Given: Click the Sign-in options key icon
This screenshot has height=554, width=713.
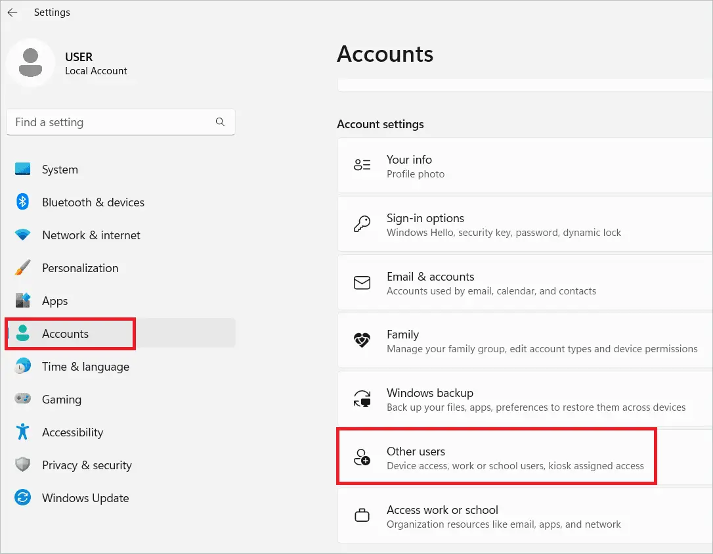Looking at the screenshot, I should [x=362, y=223].
